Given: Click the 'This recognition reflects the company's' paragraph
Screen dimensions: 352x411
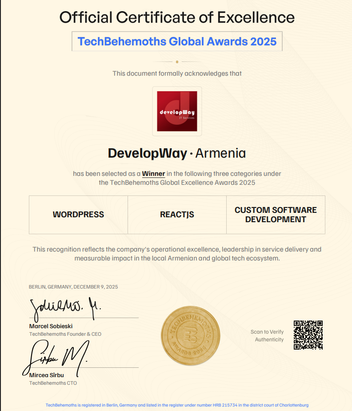Looking at the screenshot, I should (177, 254).
